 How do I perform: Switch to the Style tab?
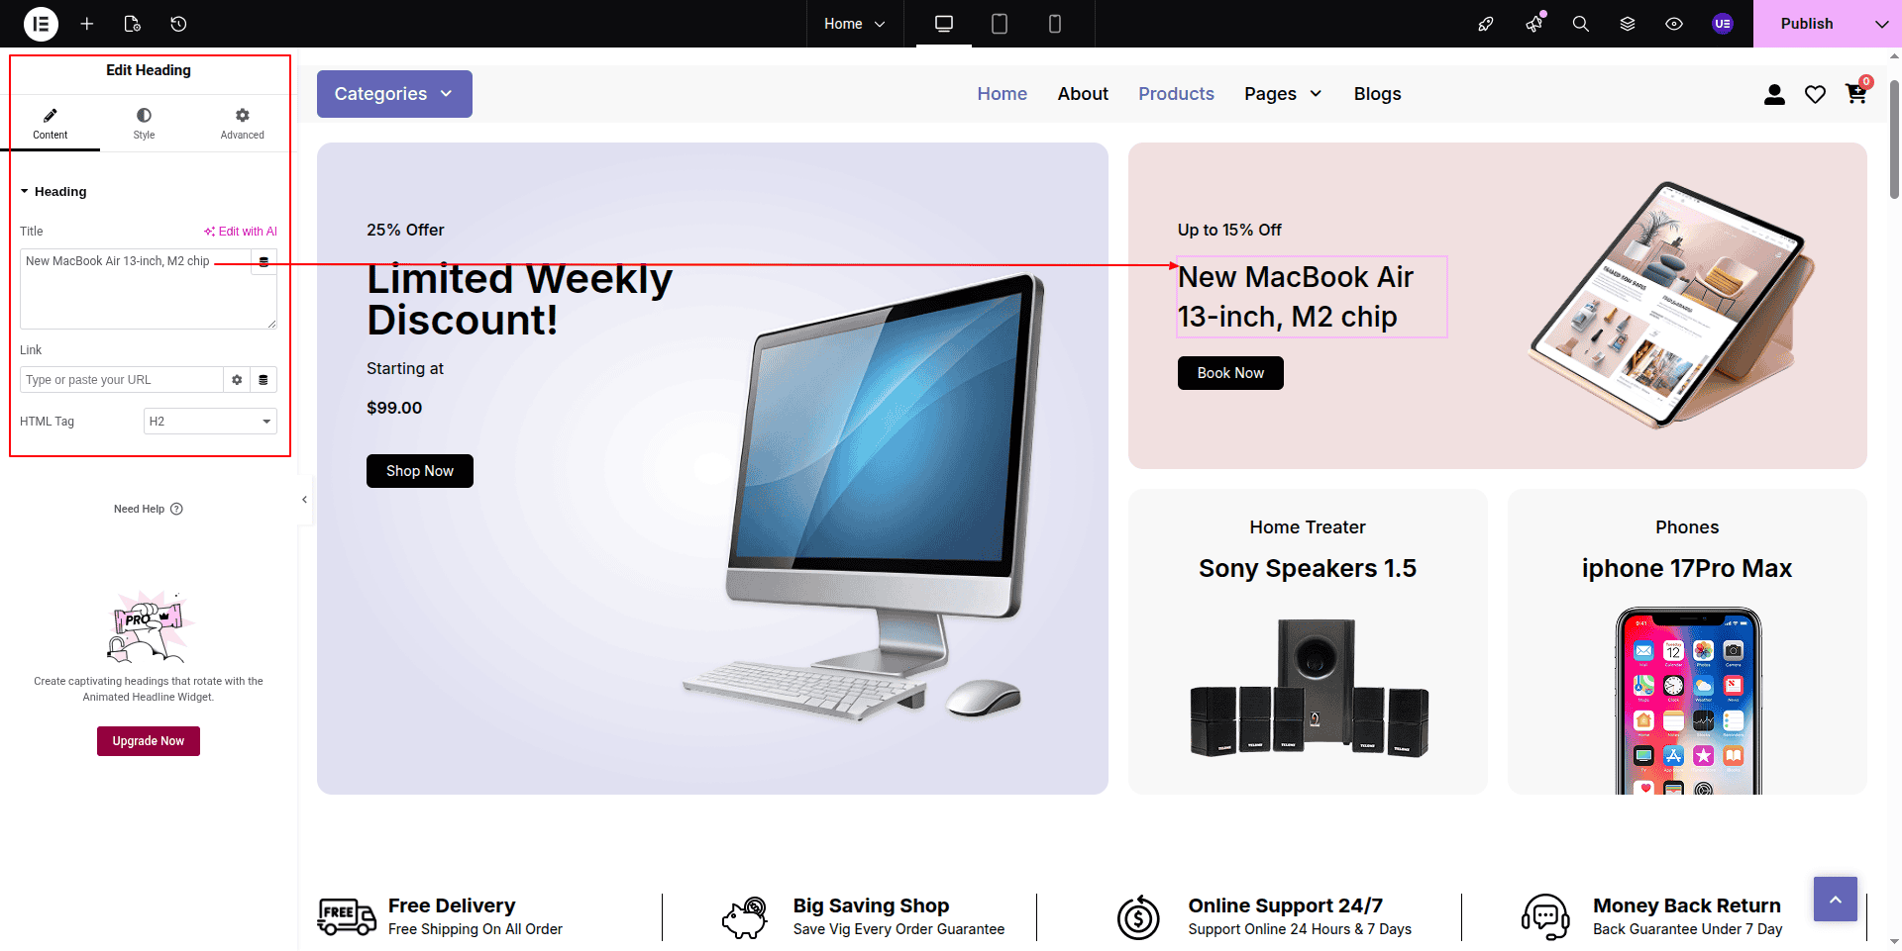tap(145, 124)
